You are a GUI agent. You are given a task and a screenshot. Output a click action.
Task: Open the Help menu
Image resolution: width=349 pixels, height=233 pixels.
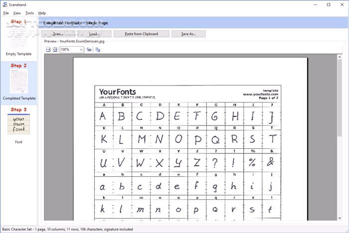click(42, 13)
